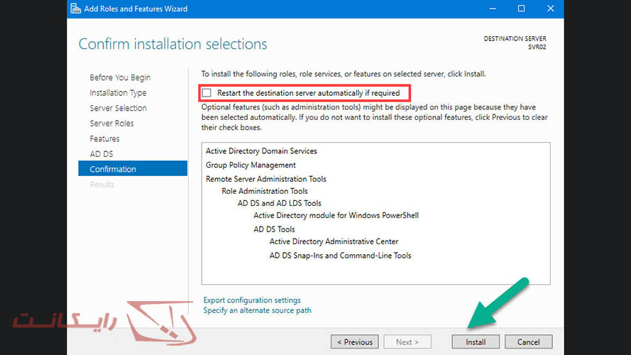Select Active Directory Domain Services in list
The height and width of the screenshot is (355, 631).
tap(261, 151)
